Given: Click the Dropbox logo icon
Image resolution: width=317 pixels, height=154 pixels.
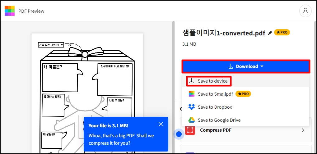Looking at the screenshot, I should pyautogui.click(x=191, y=107).
